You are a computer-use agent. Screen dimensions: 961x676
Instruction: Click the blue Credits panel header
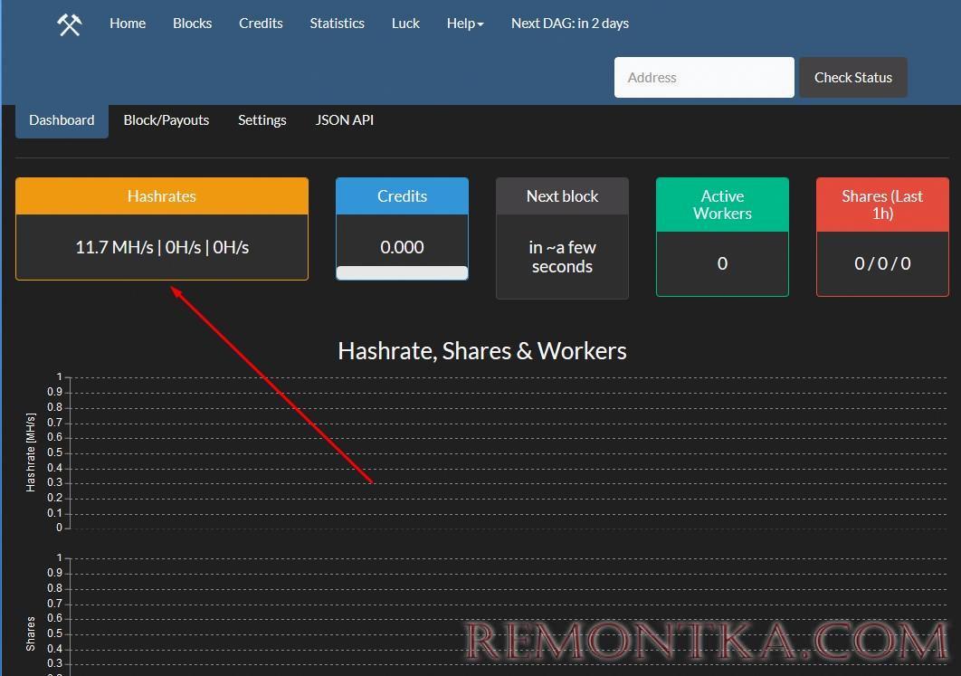402,196
